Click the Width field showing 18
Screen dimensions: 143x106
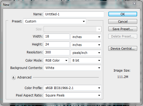coord(57,36)
